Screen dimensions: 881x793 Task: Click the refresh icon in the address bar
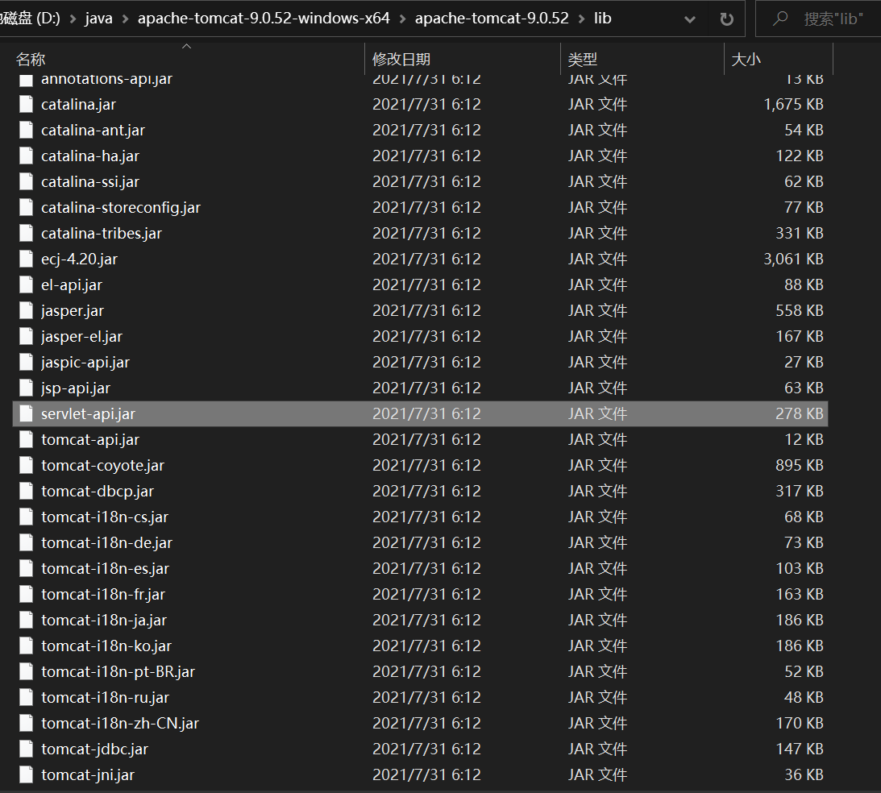click(x=726, y=19)
